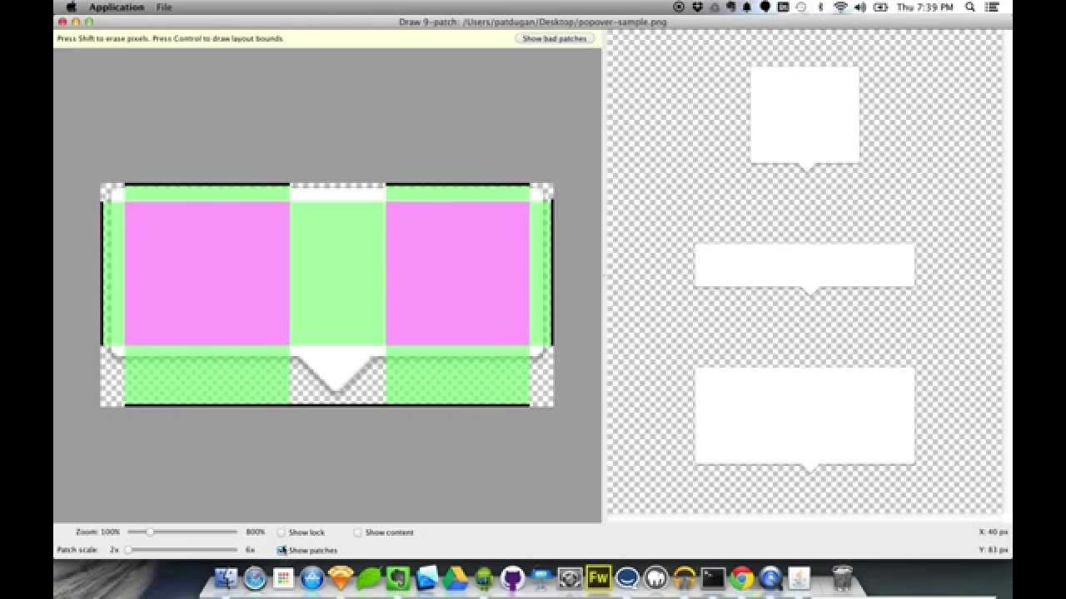
Task: Launch Safari from the dock
Action: [255, 577]
